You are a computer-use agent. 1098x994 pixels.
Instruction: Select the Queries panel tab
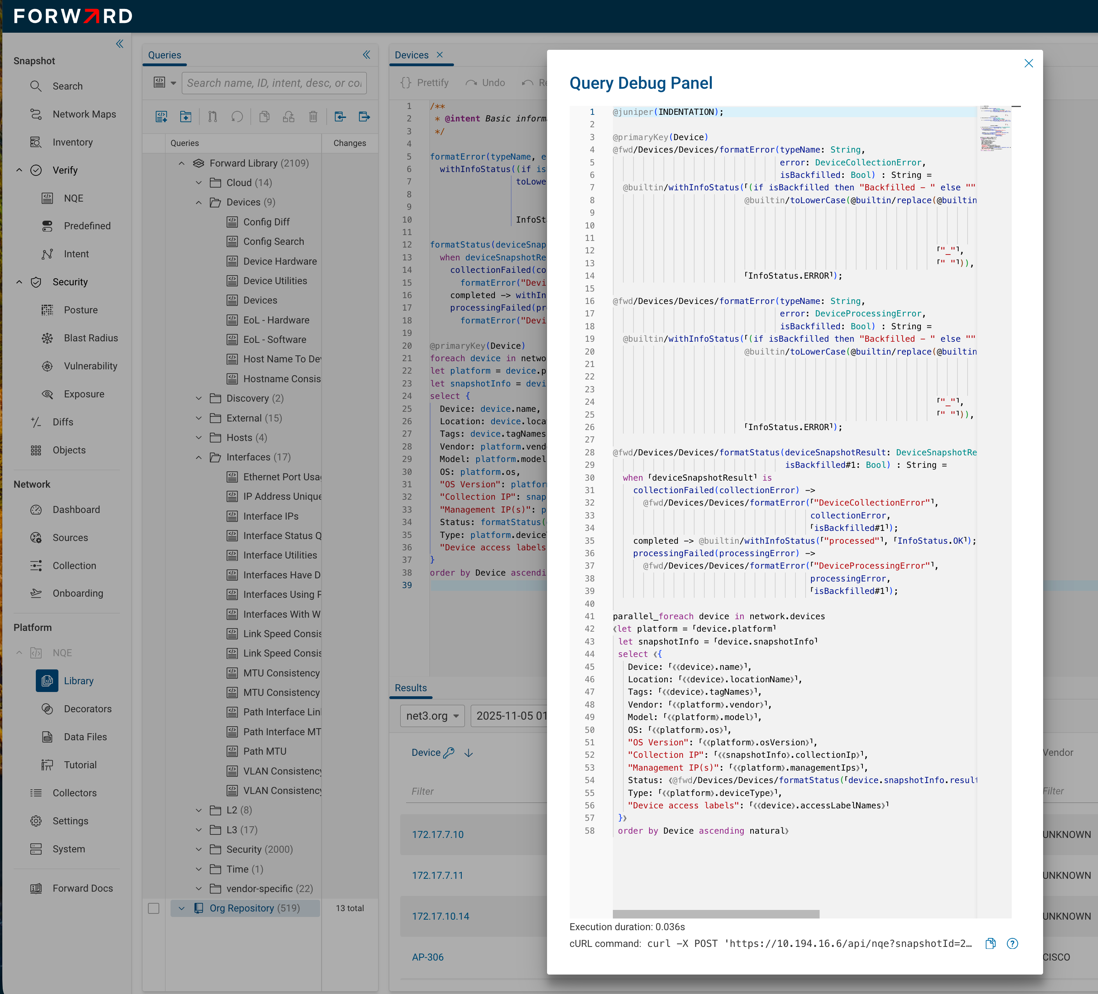164,55
